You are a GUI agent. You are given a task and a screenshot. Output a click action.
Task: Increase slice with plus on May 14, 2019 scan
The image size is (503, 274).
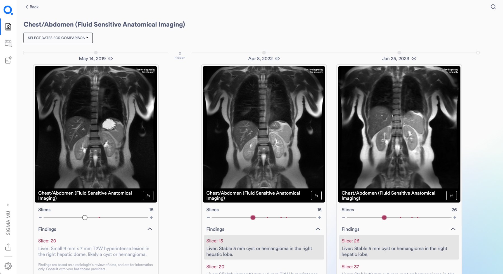(151, 218)
